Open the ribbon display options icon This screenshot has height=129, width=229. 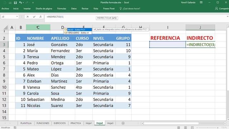coord(201,3)
